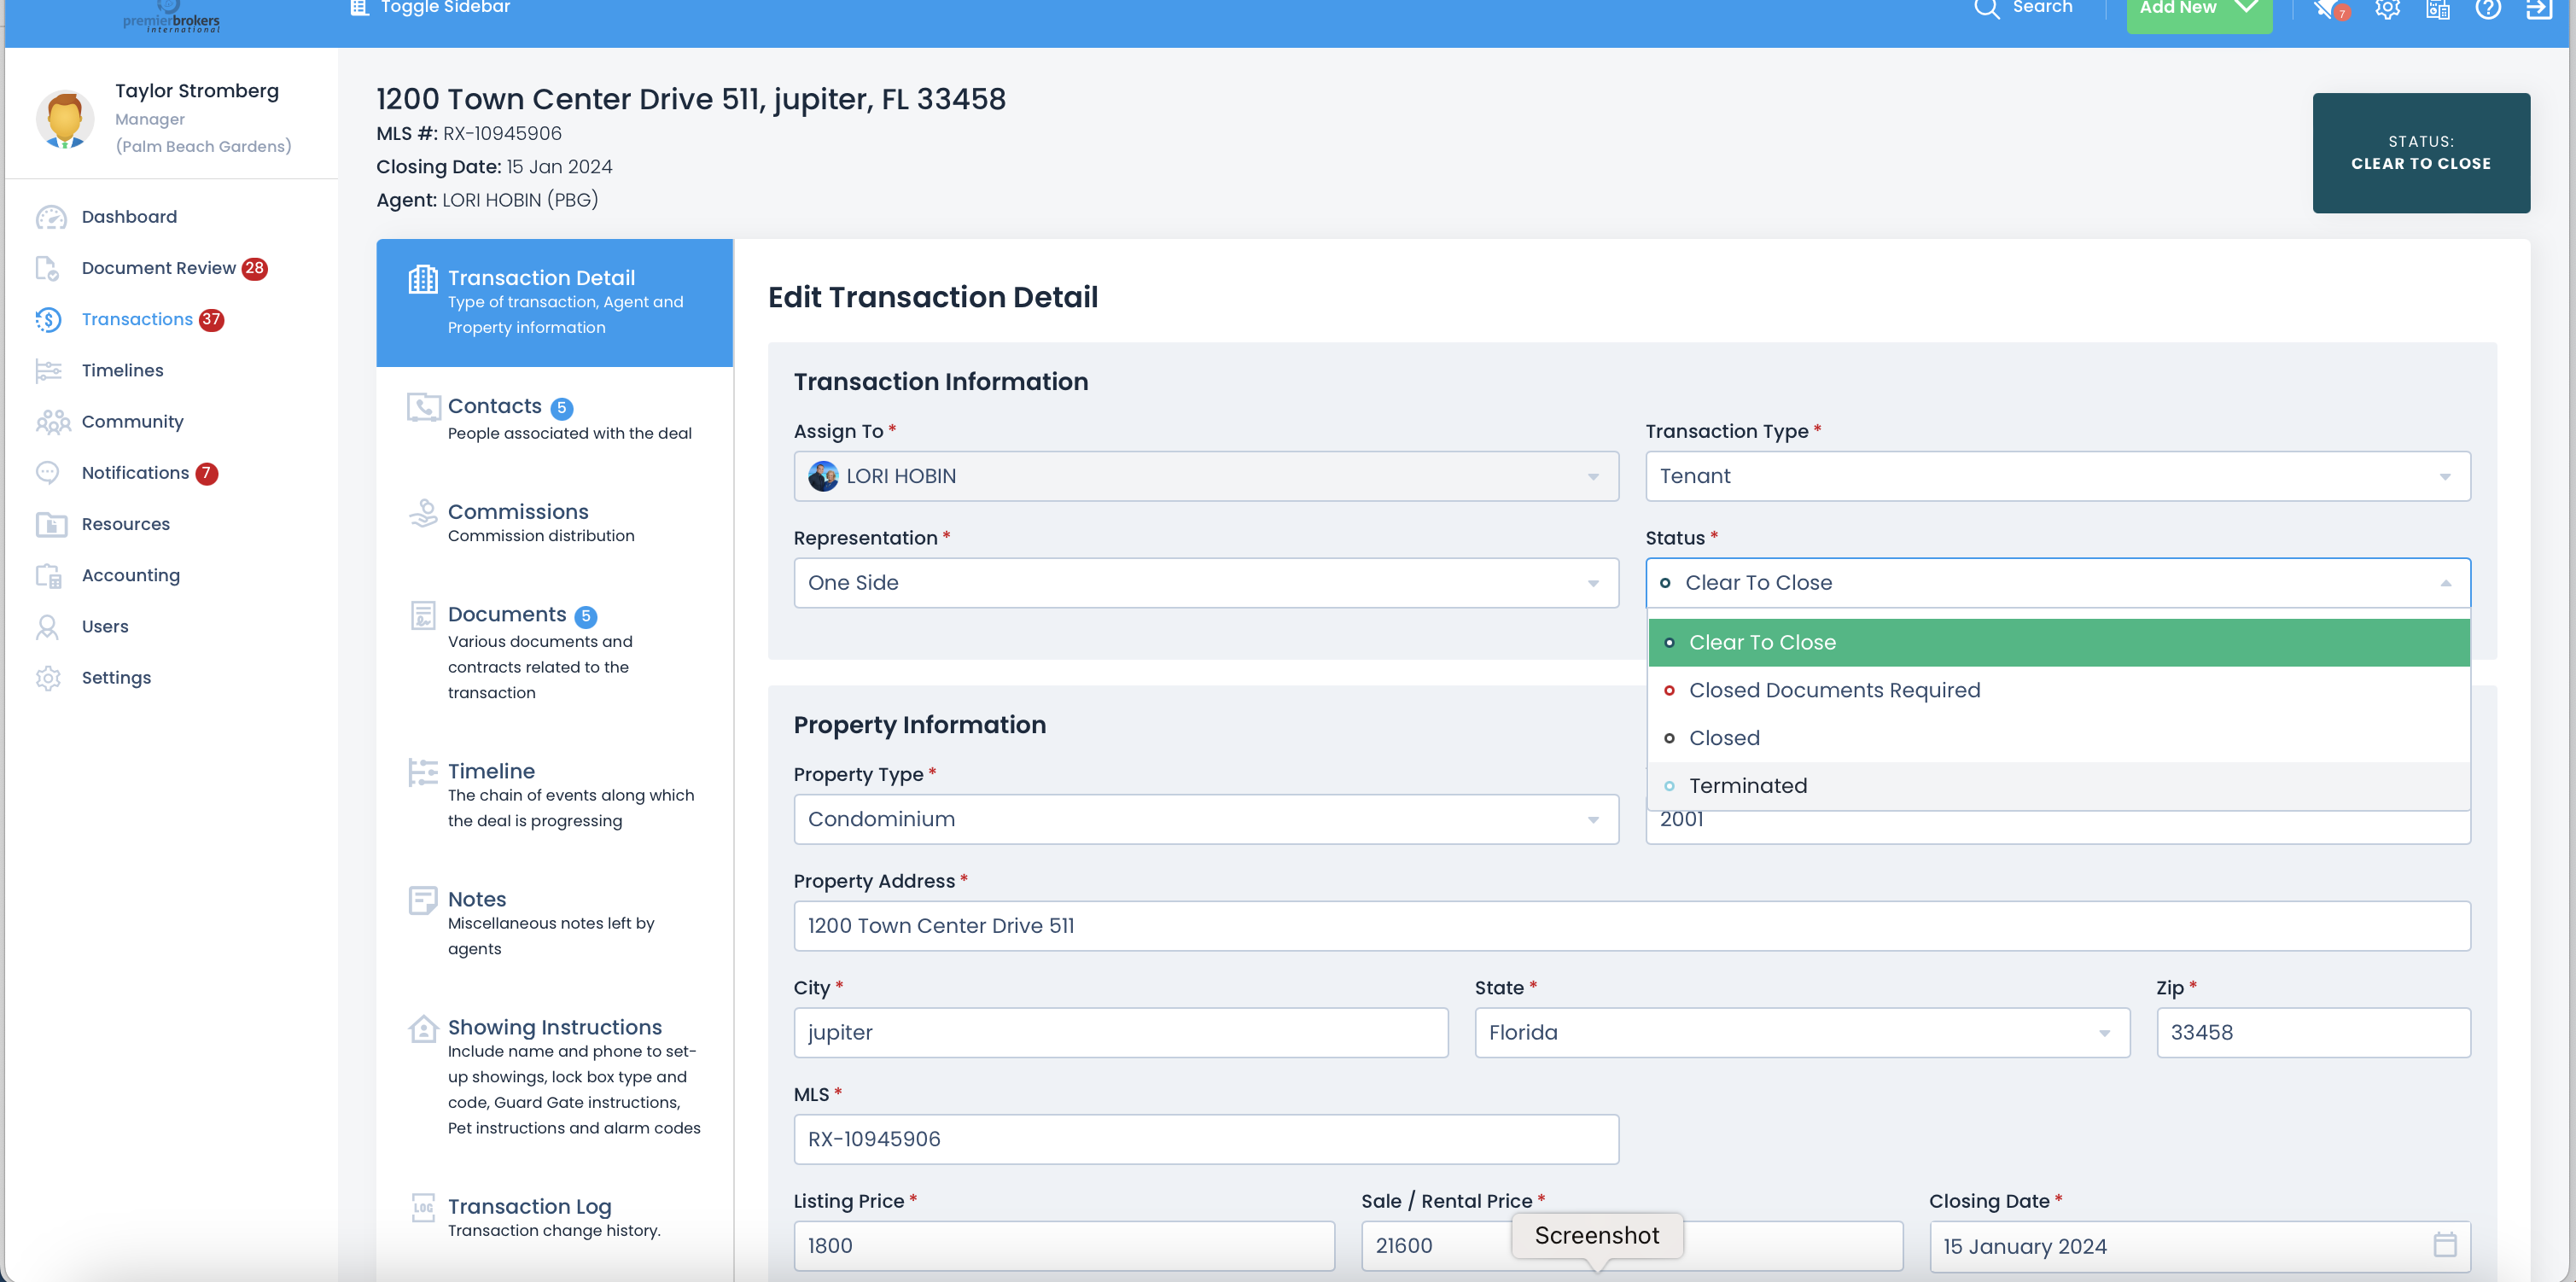Open the Timelines sidebar icon
This screenshot has width=2576, height=1282.
point(48,370)
